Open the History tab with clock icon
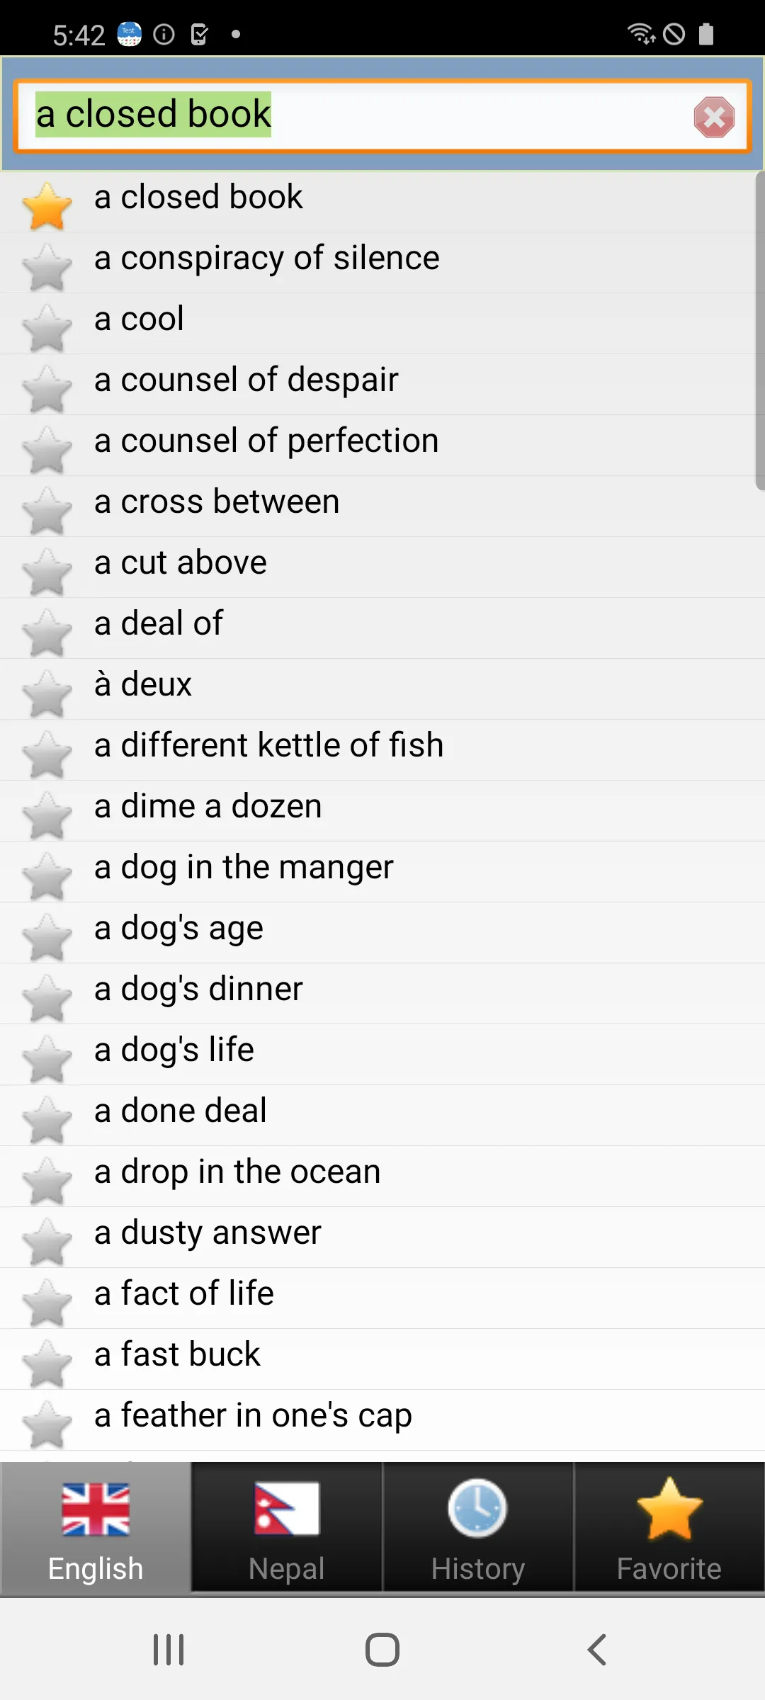 pos(478,1529)
